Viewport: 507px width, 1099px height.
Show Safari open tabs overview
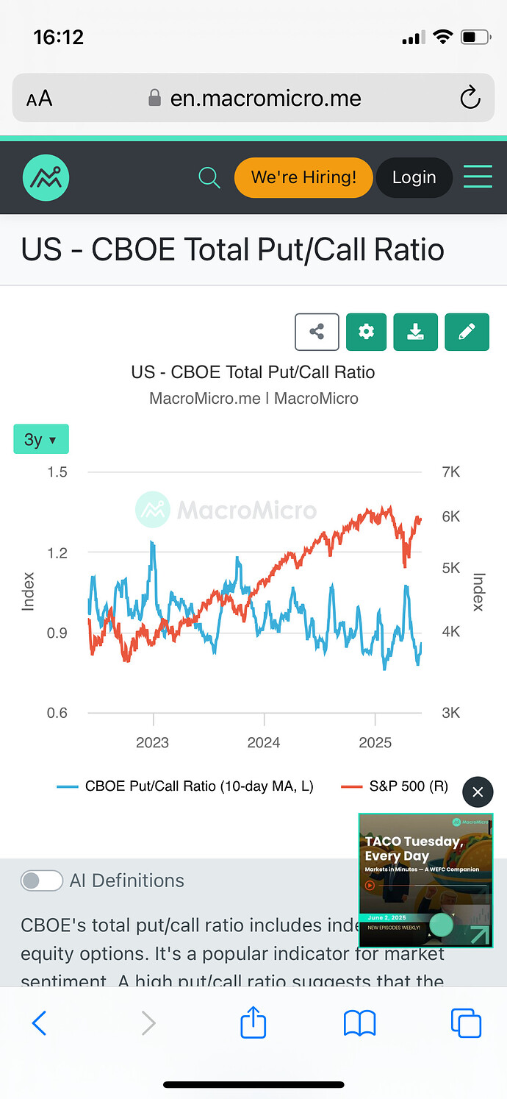[x=466, y=1022]
